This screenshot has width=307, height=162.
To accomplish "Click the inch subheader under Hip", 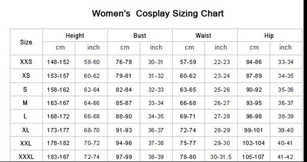I will 285,48.
